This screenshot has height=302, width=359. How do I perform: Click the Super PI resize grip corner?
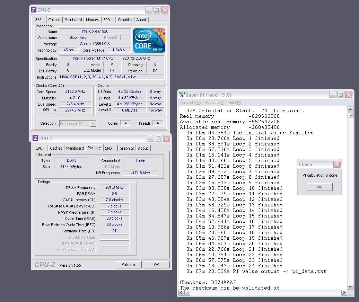[x=350, y=293]
